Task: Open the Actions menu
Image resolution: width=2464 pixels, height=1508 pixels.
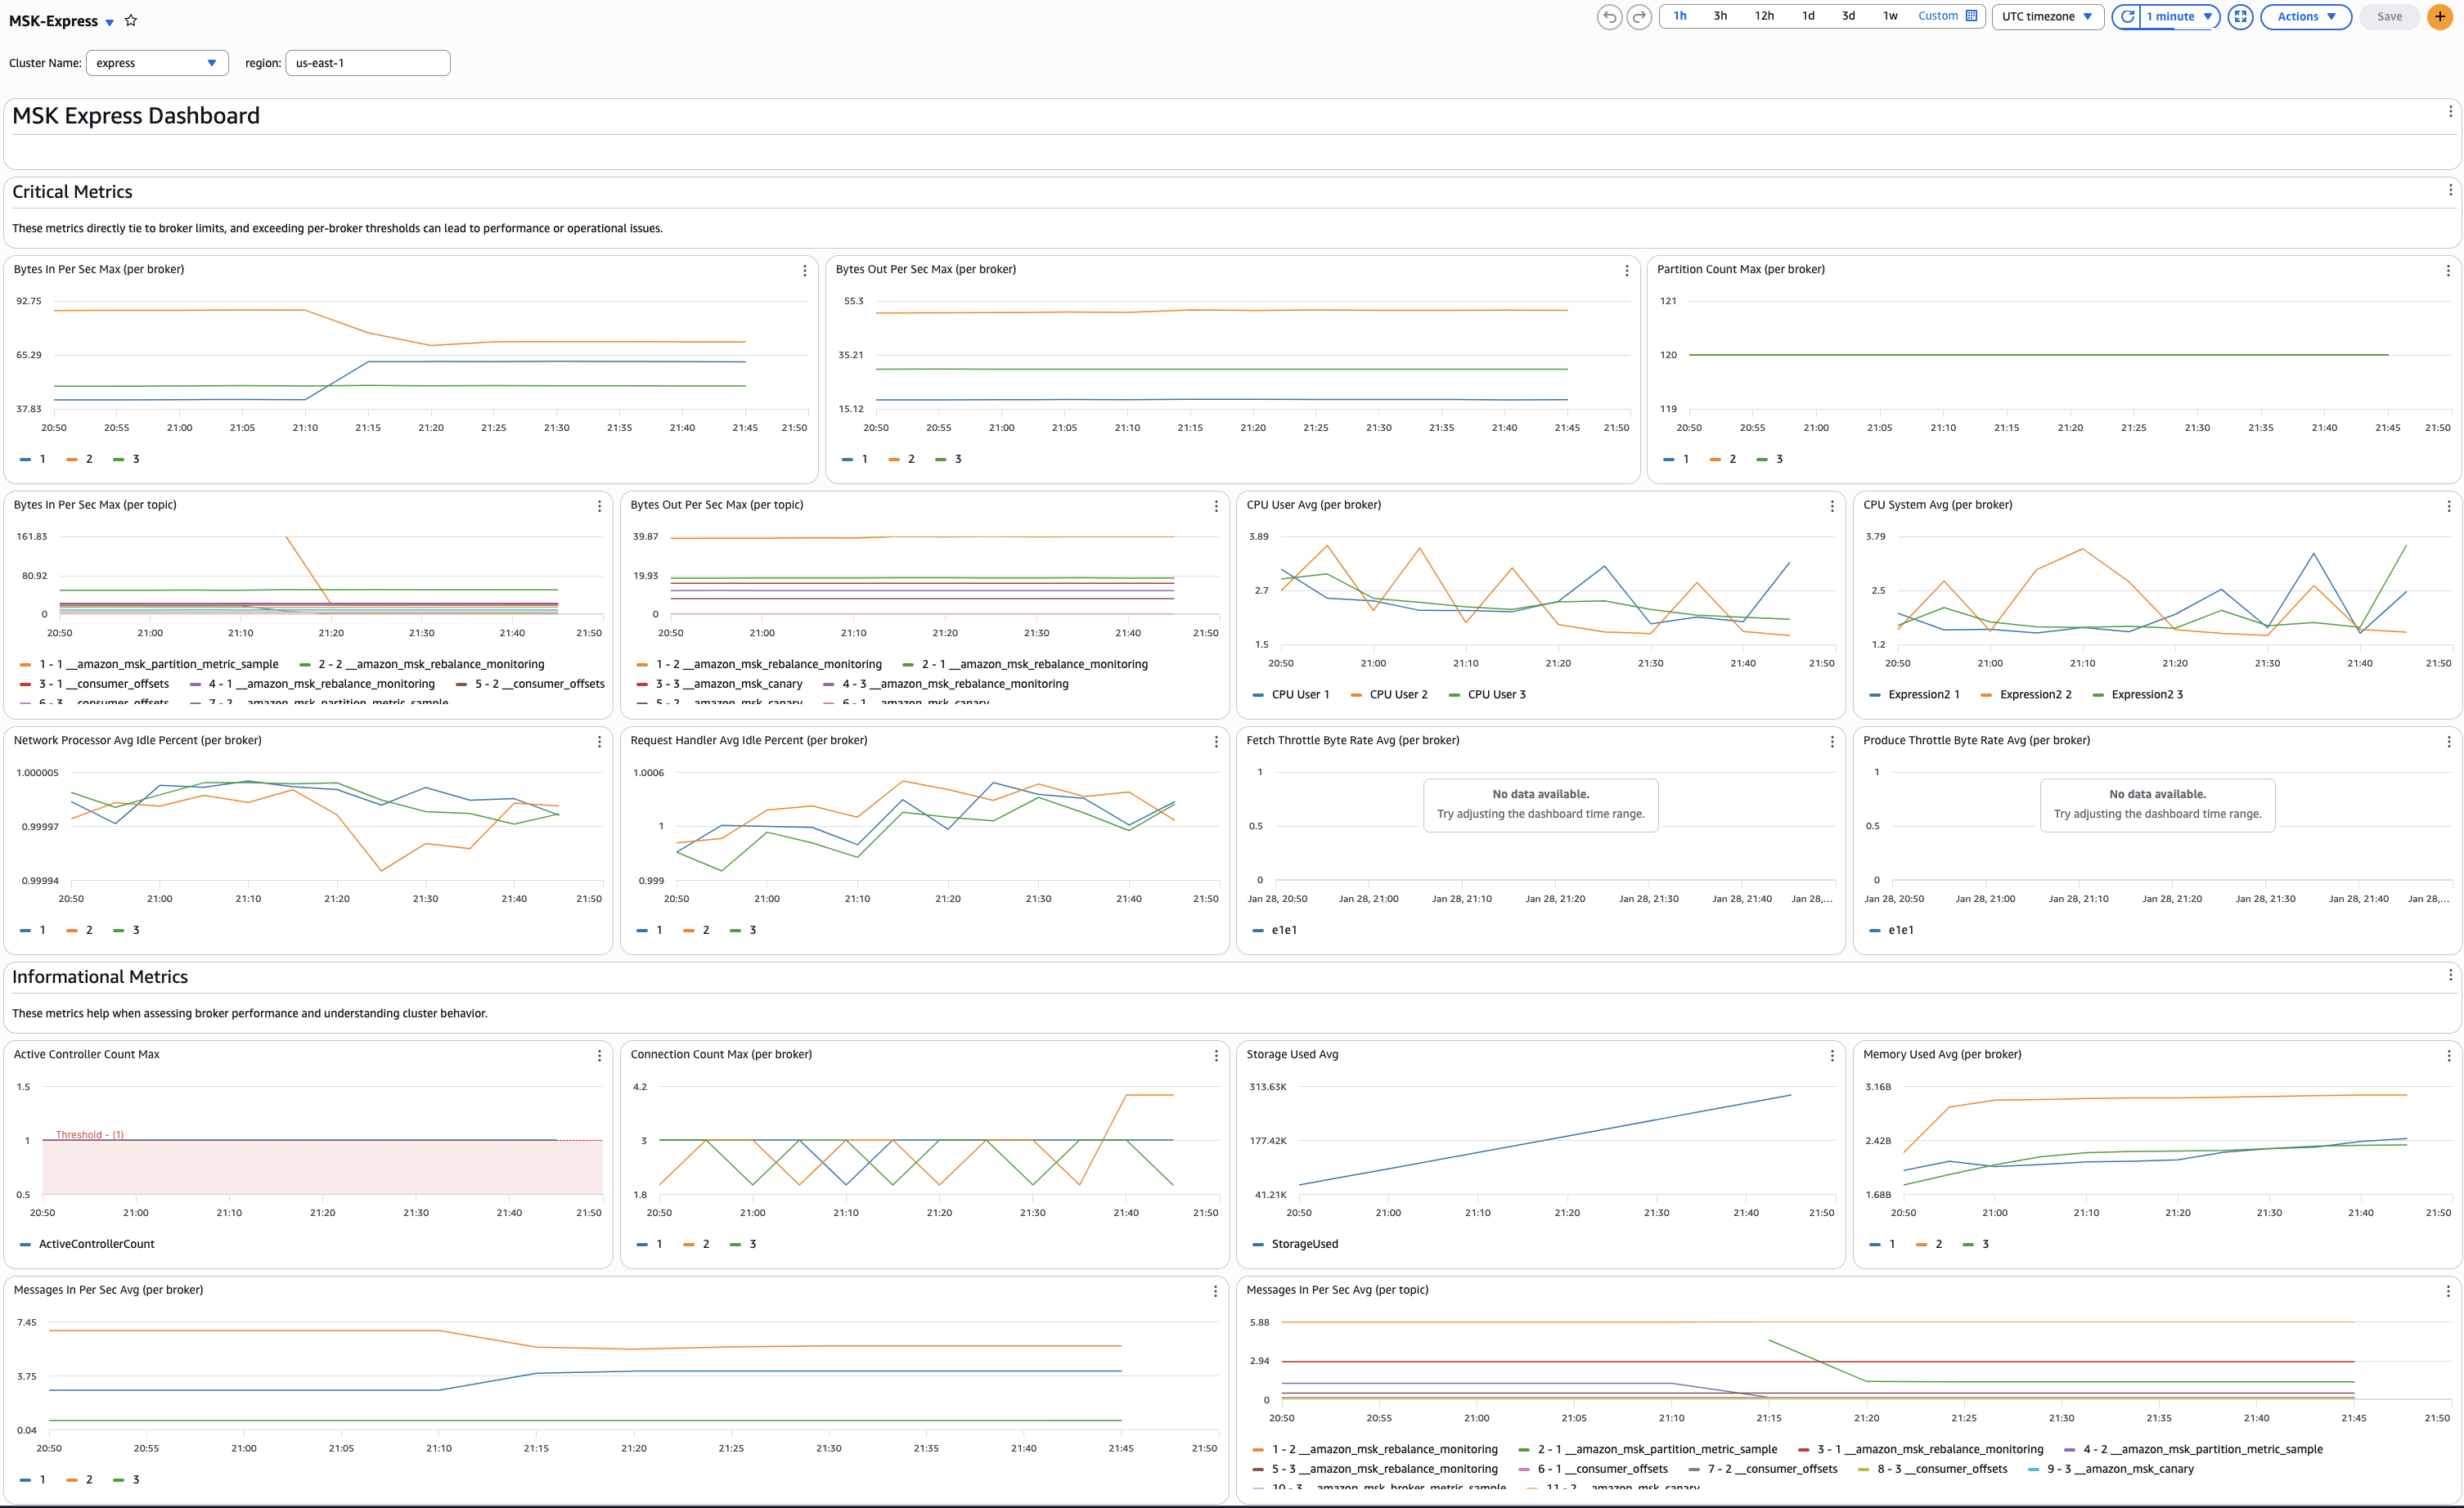Action: point(2305,17)
